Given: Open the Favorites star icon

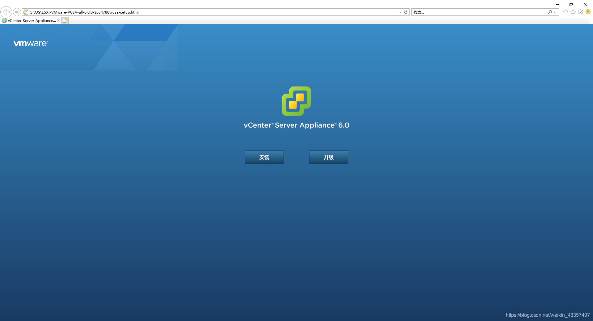Looking at the screenshot, I should [x=573, y=12].
